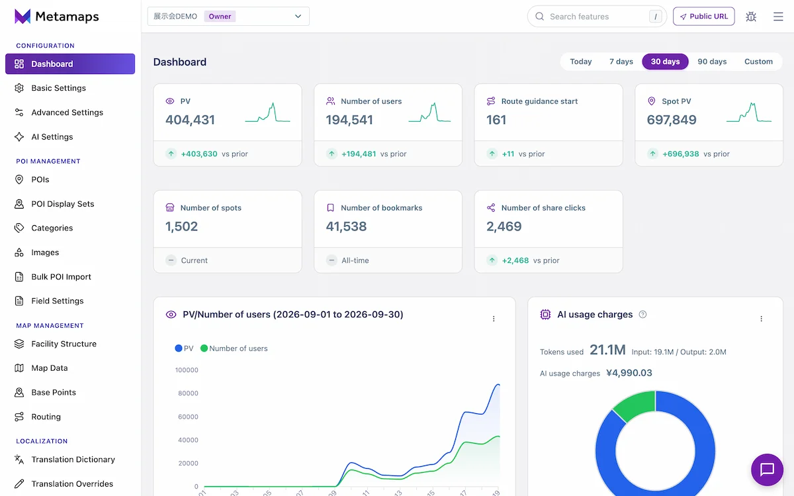Click the Metamaps logo icon

point(22,17)
